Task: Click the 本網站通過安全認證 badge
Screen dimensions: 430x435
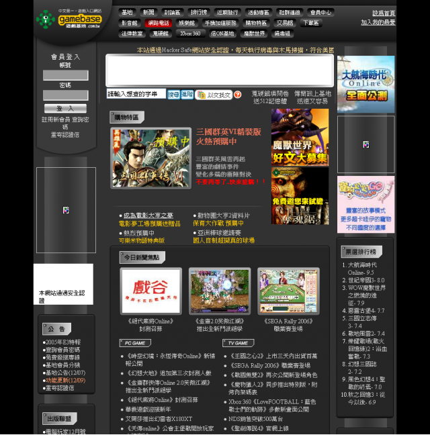Action: (x=64, y=284)
